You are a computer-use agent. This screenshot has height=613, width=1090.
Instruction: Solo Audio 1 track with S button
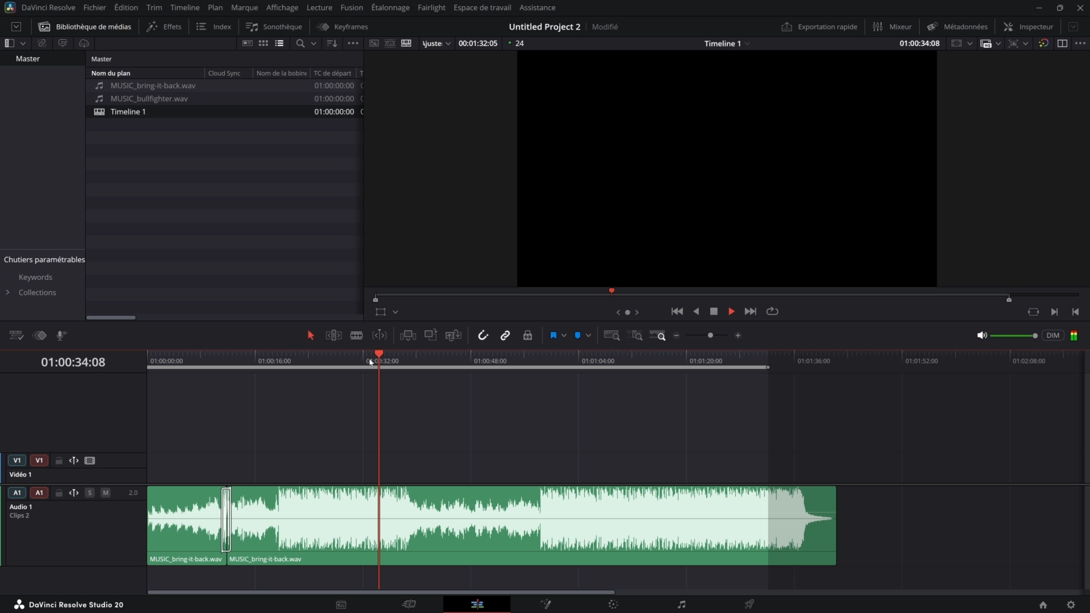coord(90,492)
